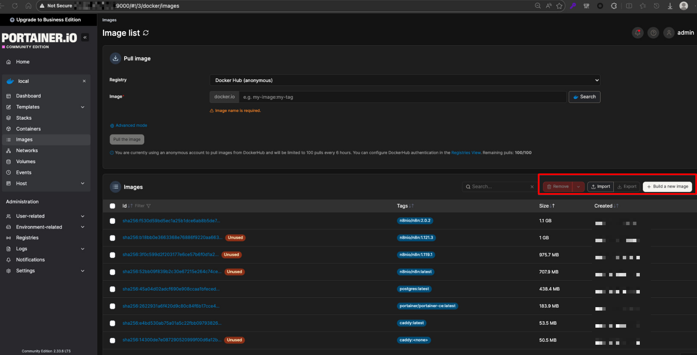This screenshot has height=355, width=697.
Task: Click Pull the image button
Action: coord(127,140)
